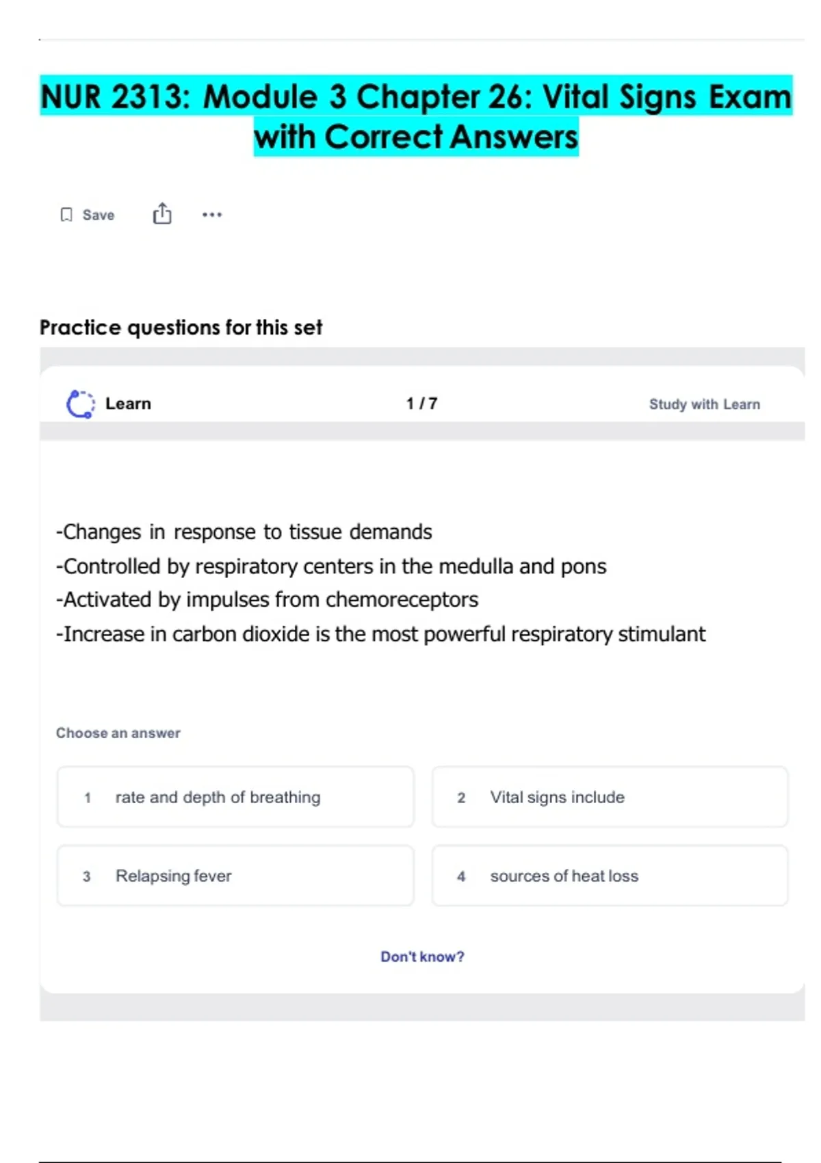
Task: Open the Study with Learn link
Action: [704, 404]
